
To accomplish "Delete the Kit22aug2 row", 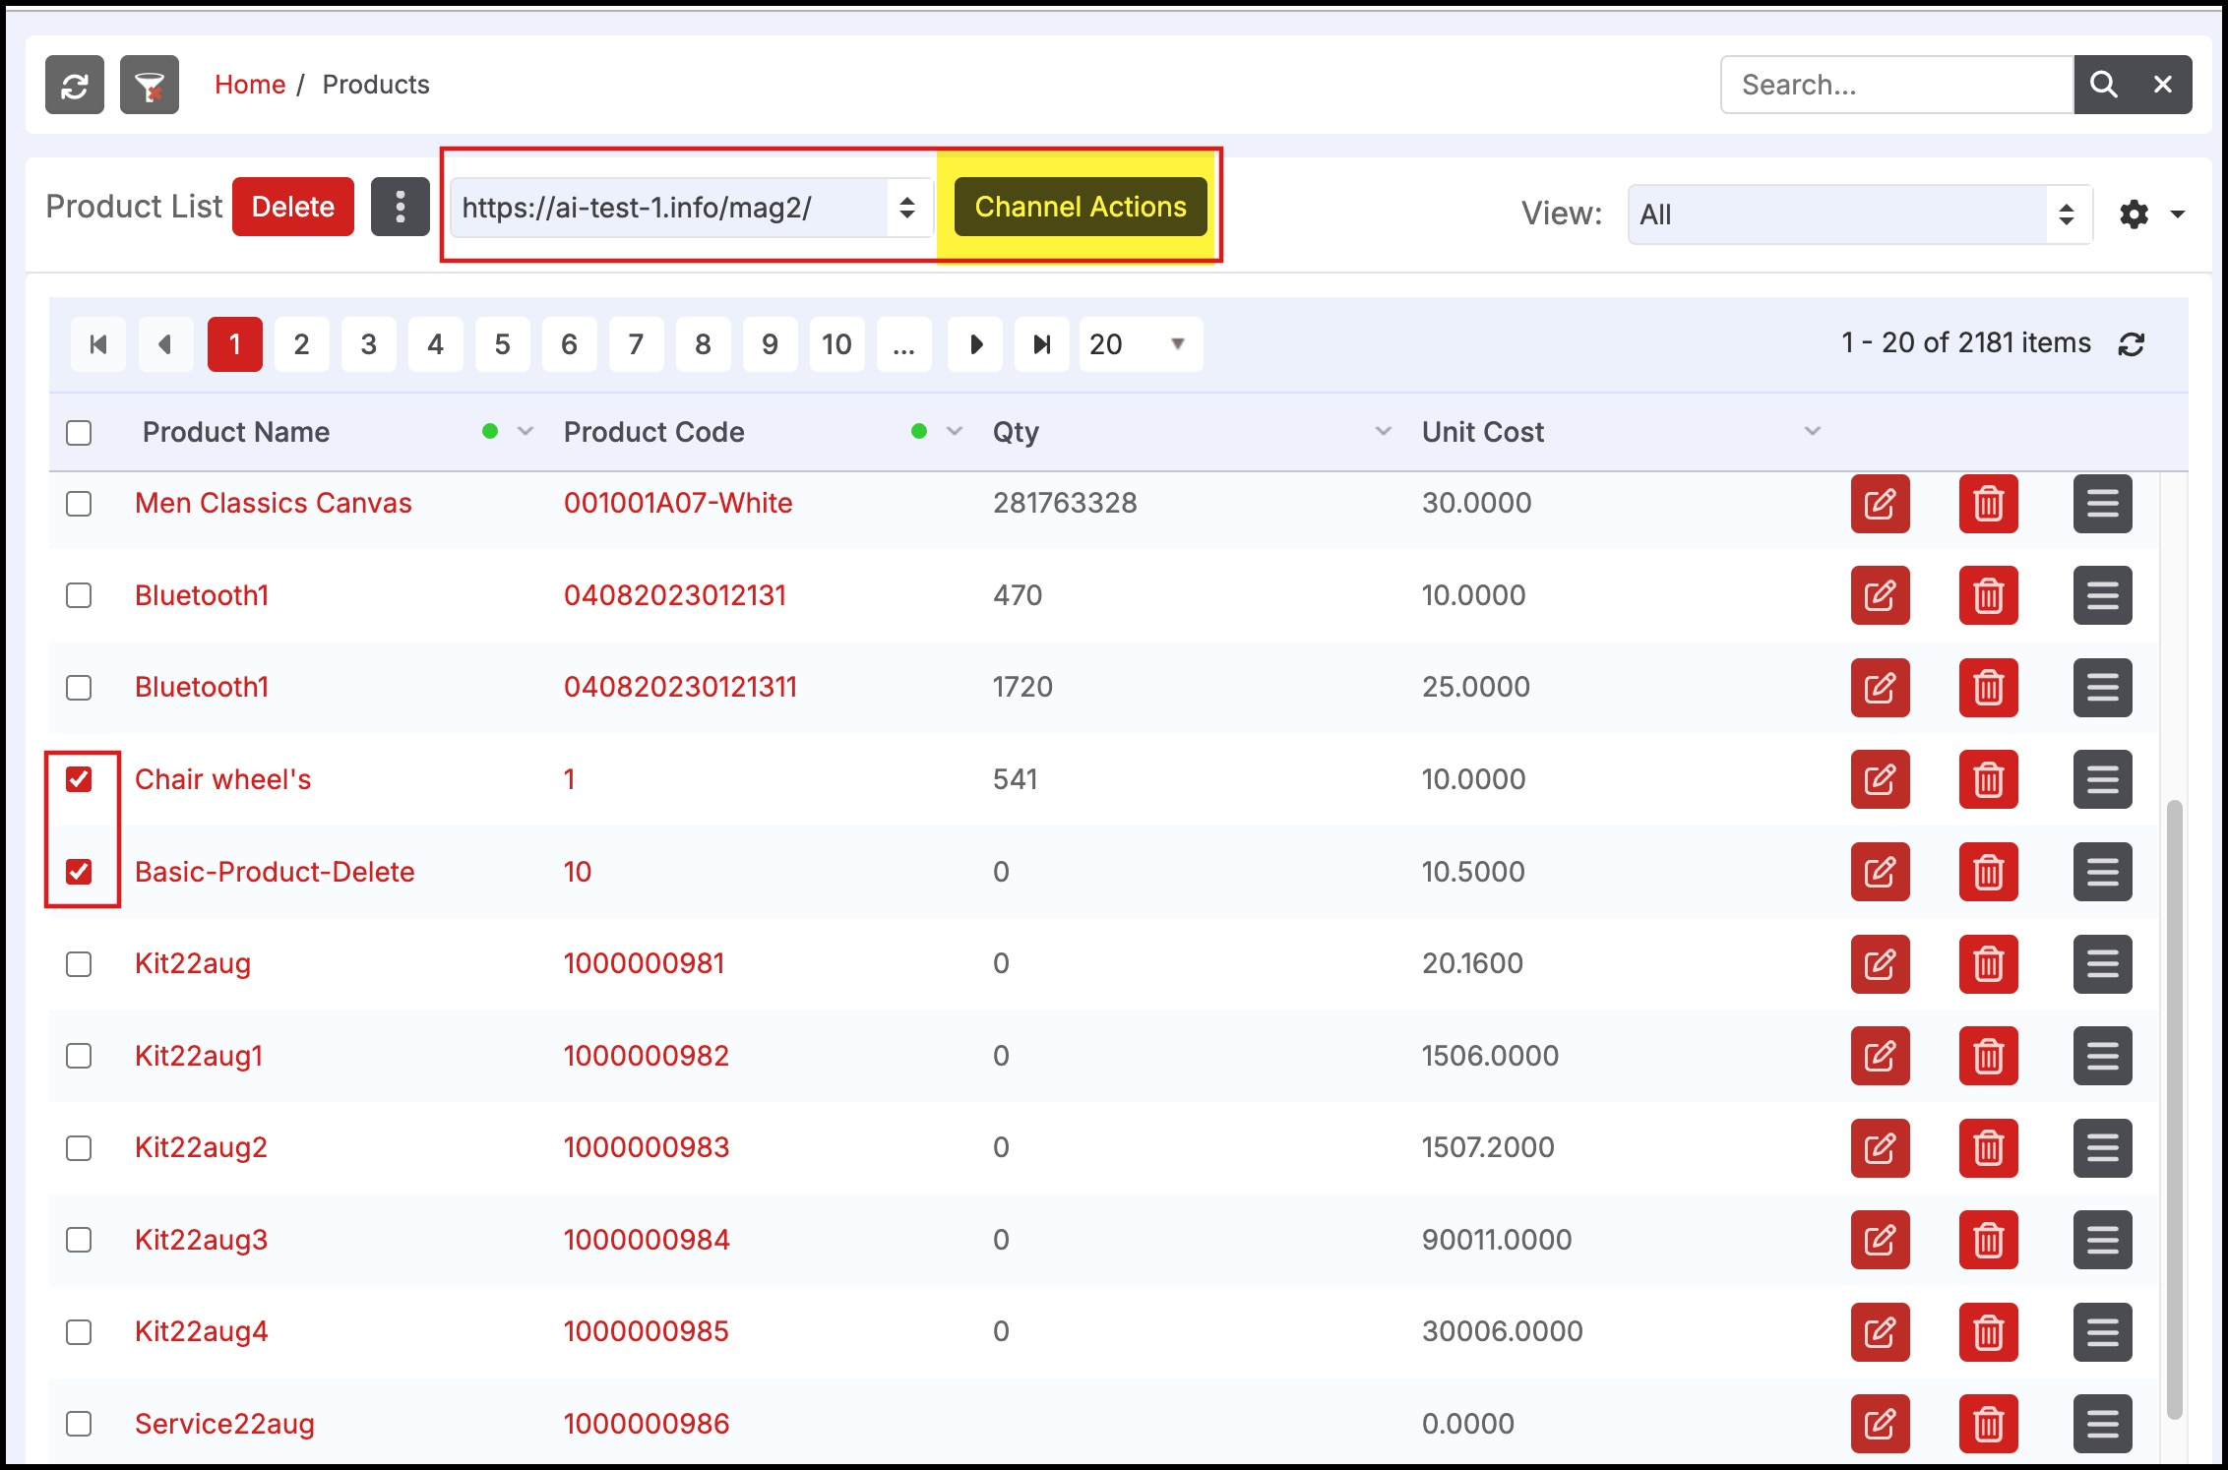I will (x=1988, y=1148).
